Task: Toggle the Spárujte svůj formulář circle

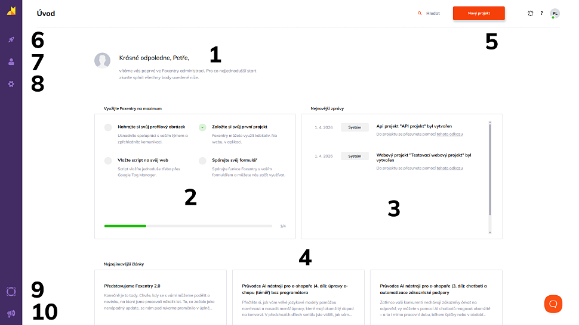Action: point(202,161)
